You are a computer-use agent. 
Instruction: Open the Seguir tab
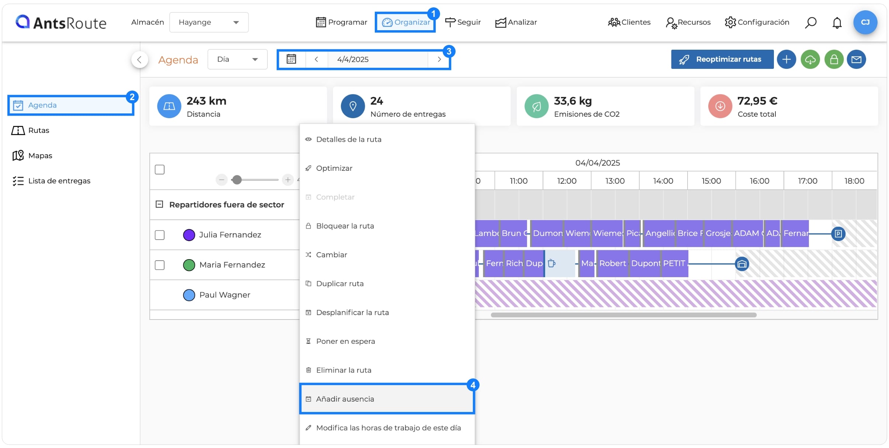[x=463, y=22]
